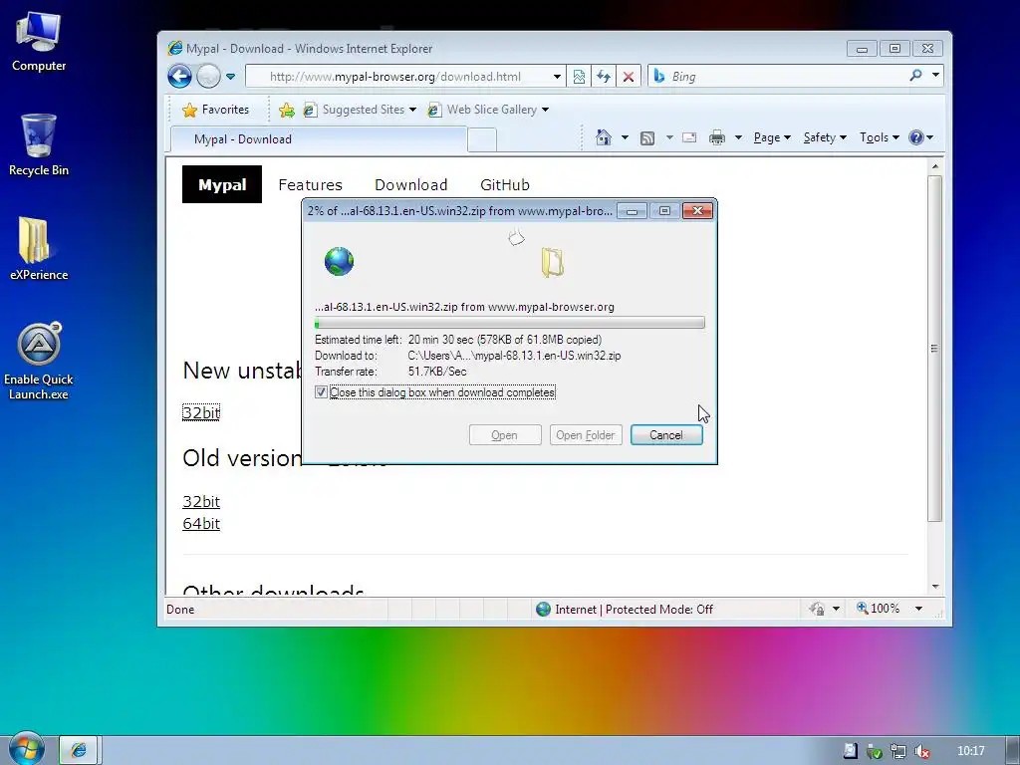Open a new blank tab
This screenshot has width=1020, height=765.
482,139
